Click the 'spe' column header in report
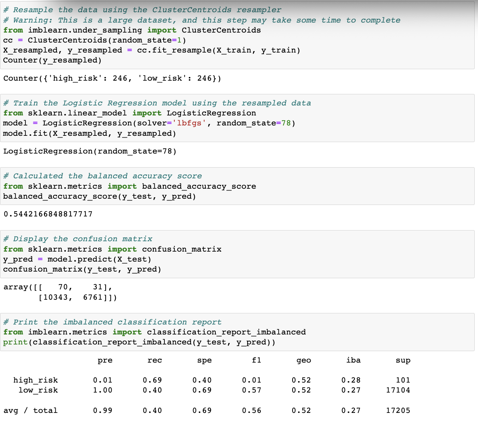This screenshot has height=424, width=478. (x=204, y=360)
